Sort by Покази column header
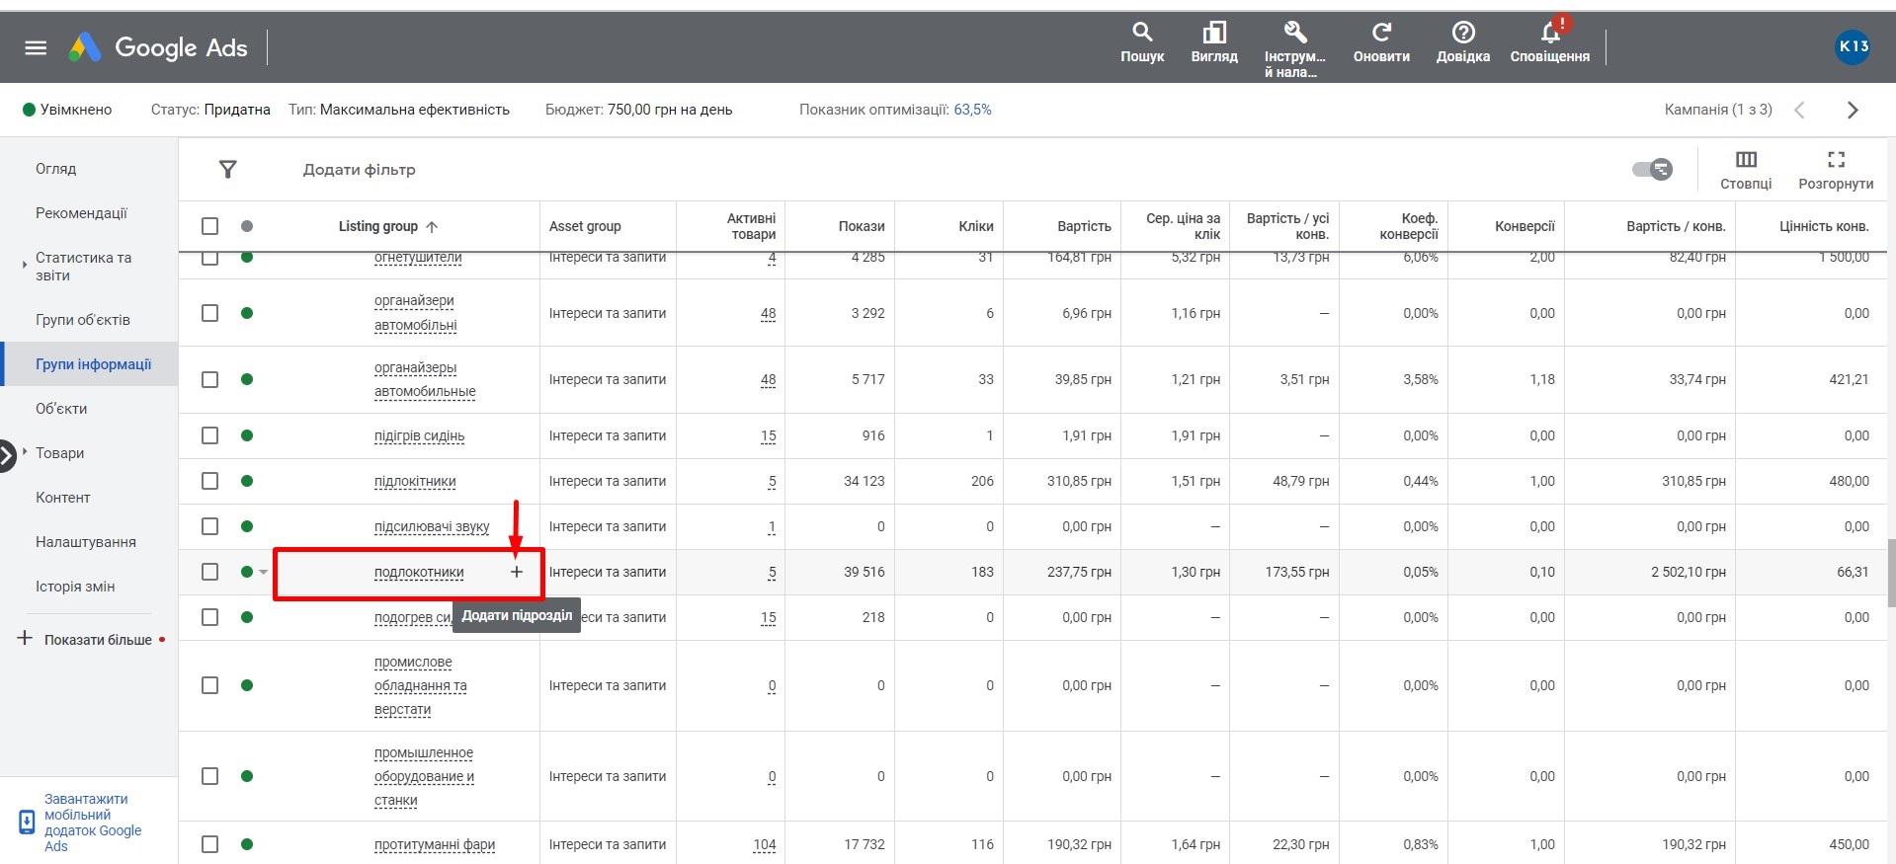 [x=862, y=226]
